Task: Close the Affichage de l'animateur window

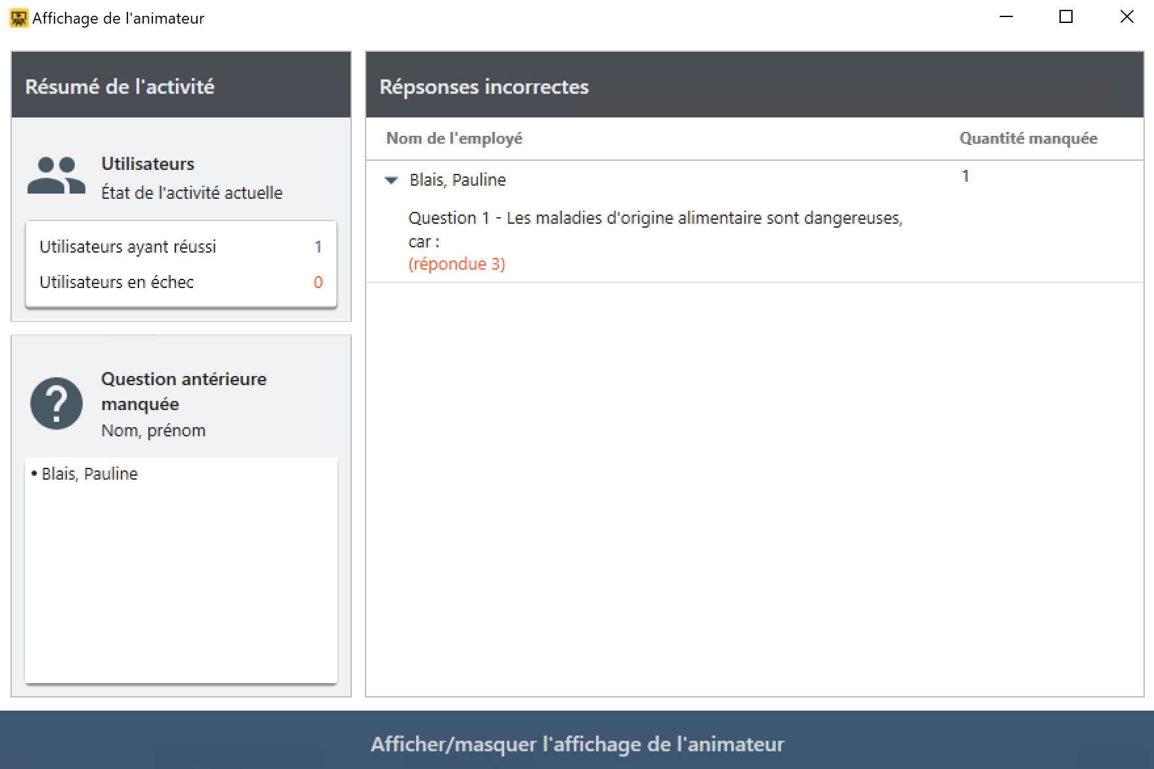Action: point(1126,17)
